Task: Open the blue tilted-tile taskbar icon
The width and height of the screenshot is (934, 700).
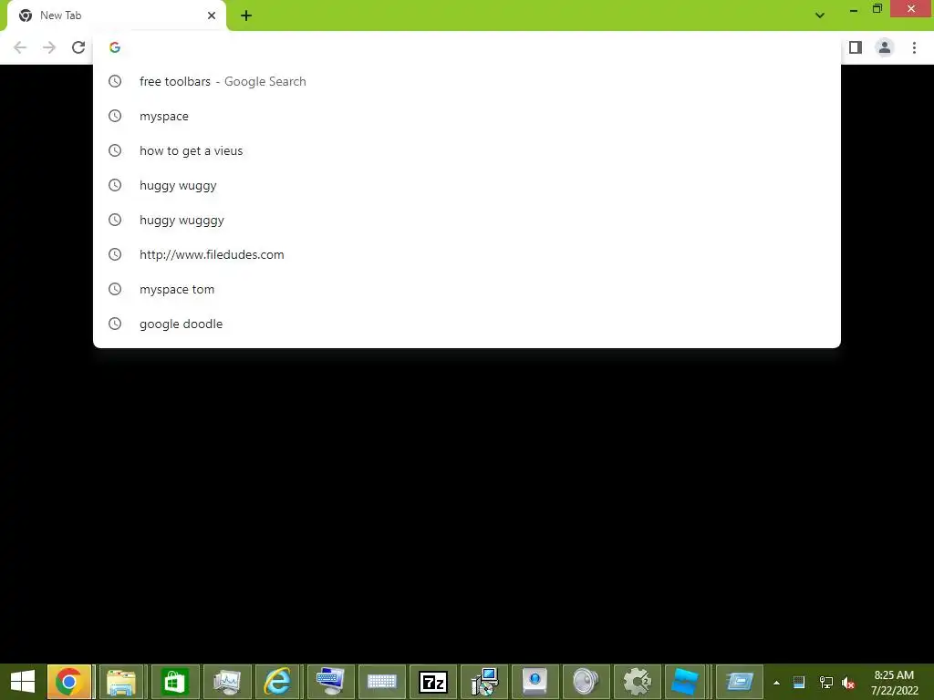Action: (685, 682)
